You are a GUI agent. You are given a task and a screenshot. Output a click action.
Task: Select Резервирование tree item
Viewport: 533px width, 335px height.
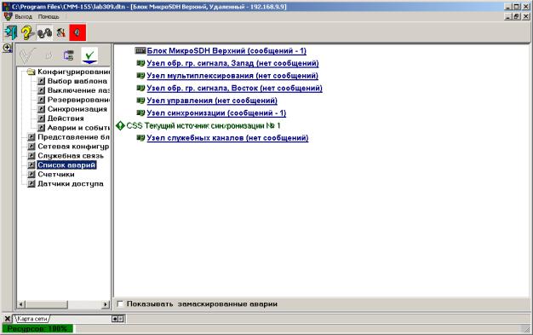[x=78, y=100]
